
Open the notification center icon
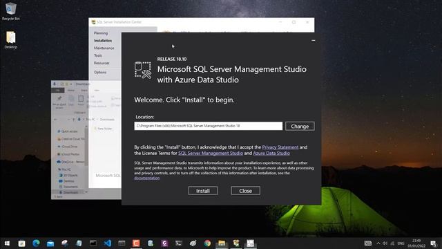tap(434, 243)
